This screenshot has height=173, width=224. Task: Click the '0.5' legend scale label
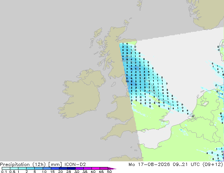point(12,172)
